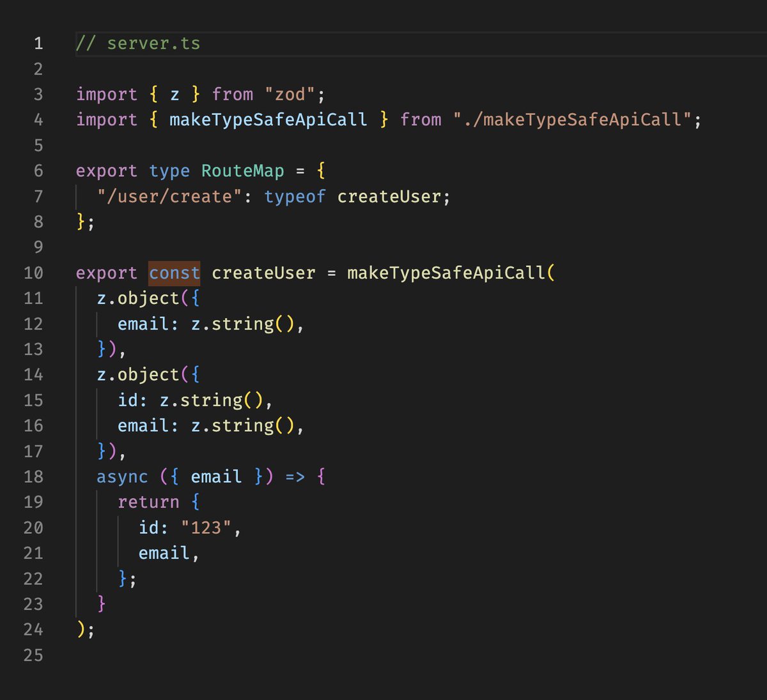Click the export keyword on line 6
The image size is (767, 700).
(107, 171)
